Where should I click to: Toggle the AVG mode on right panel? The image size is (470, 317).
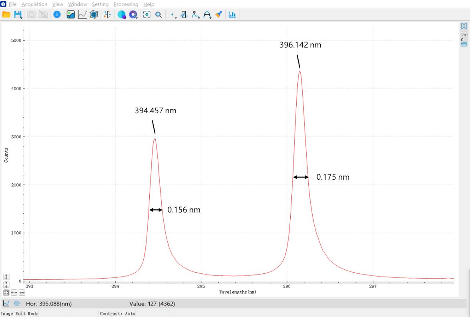(464, 43)
